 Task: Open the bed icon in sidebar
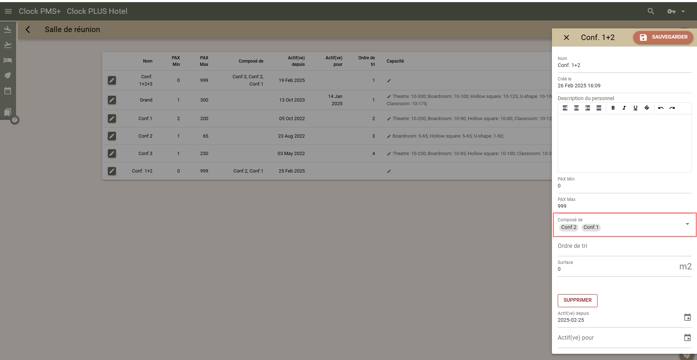[x=8, y=60]
